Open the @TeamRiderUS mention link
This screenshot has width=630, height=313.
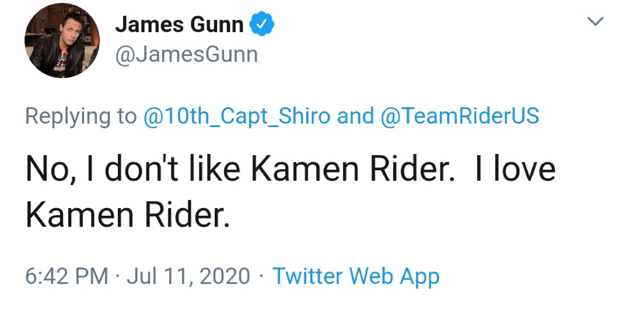pyautogui.click(x=460, y=116)
